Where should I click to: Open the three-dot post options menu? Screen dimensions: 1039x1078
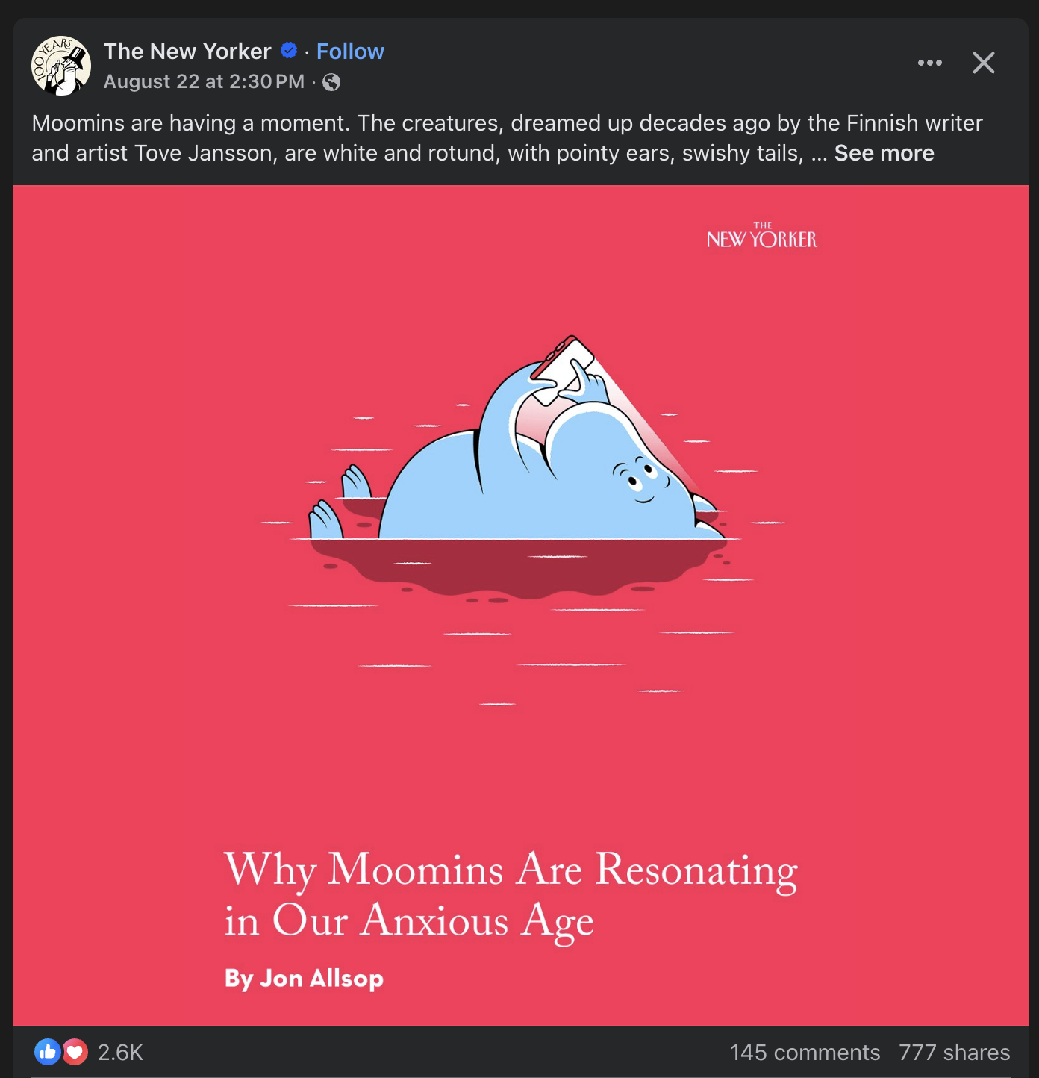929,63
